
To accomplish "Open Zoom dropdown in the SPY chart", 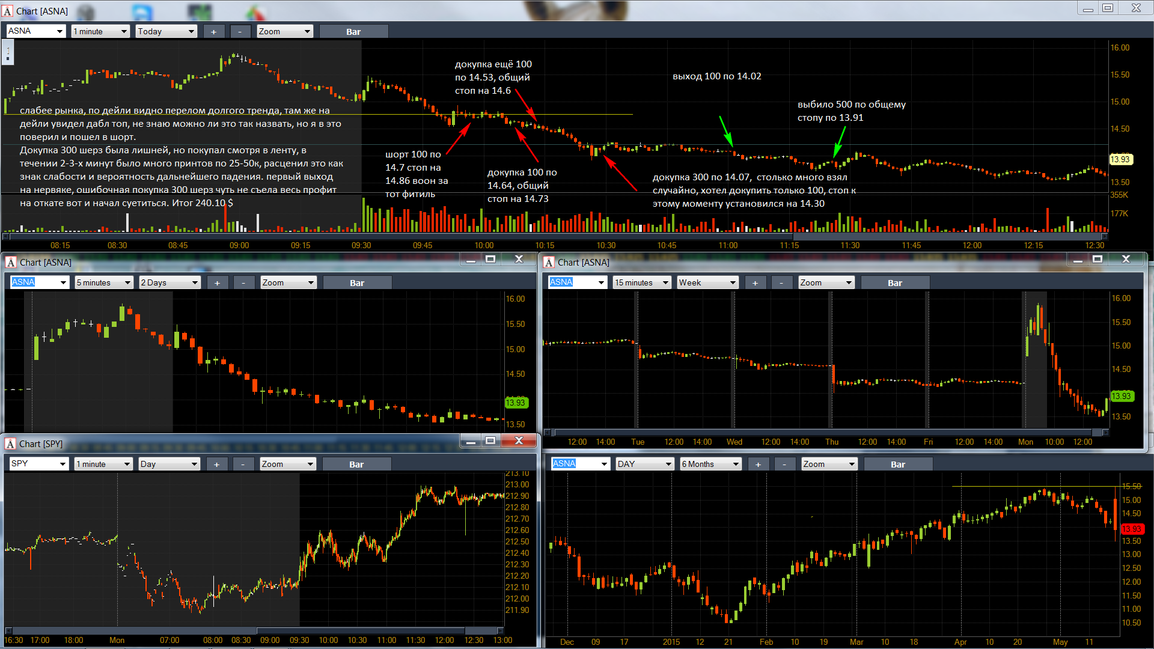I will click(287, 464).
